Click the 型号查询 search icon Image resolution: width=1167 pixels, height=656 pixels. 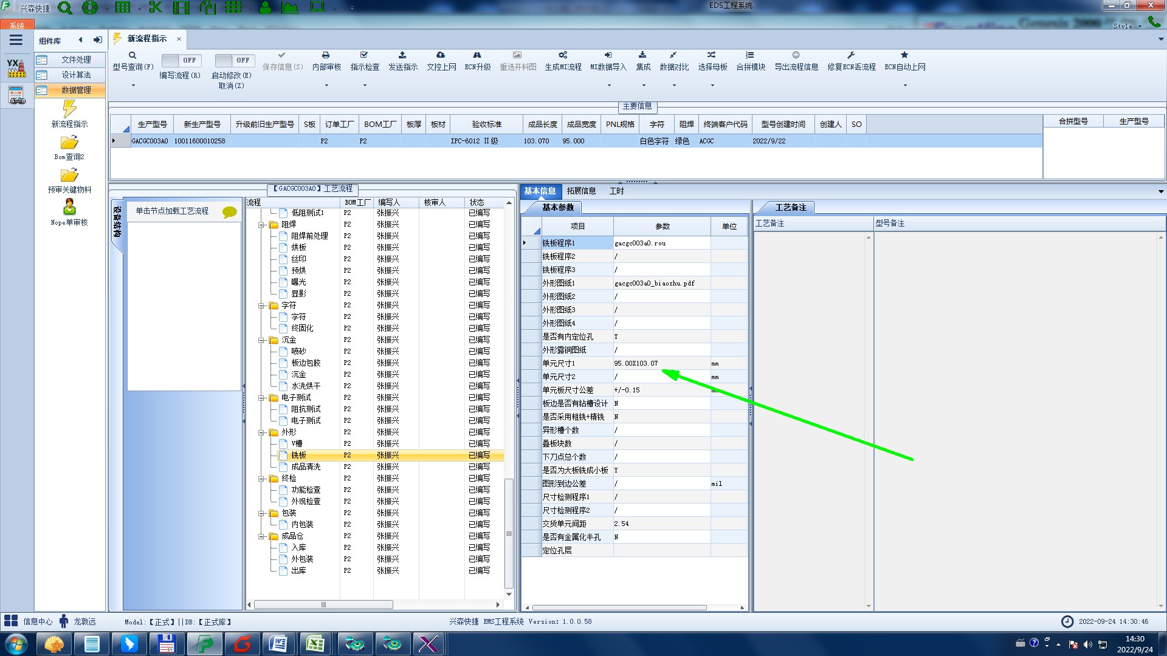(132, 55)
